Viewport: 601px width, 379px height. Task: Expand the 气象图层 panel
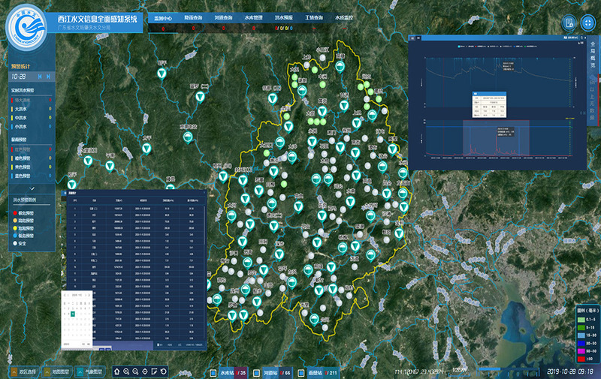coord(89,371)
